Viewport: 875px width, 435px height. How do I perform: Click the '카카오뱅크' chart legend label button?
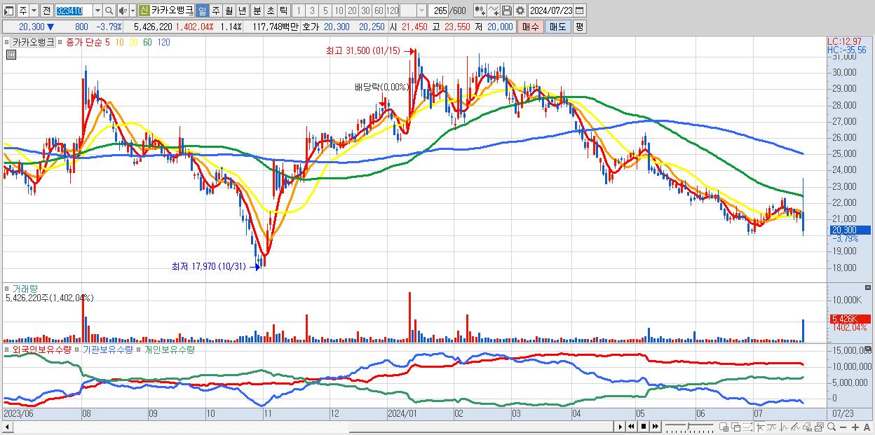pyautogui.click(x=33, y=42)
